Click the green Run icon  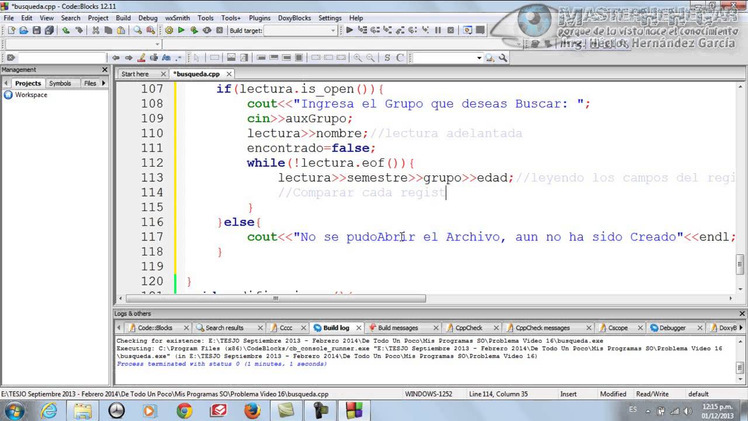[x=181, y=30]
